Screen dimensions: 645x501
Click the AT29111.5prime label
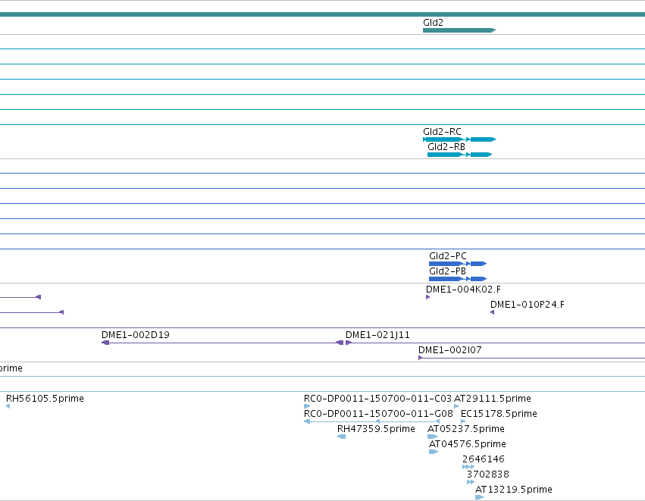coord(493,399)
